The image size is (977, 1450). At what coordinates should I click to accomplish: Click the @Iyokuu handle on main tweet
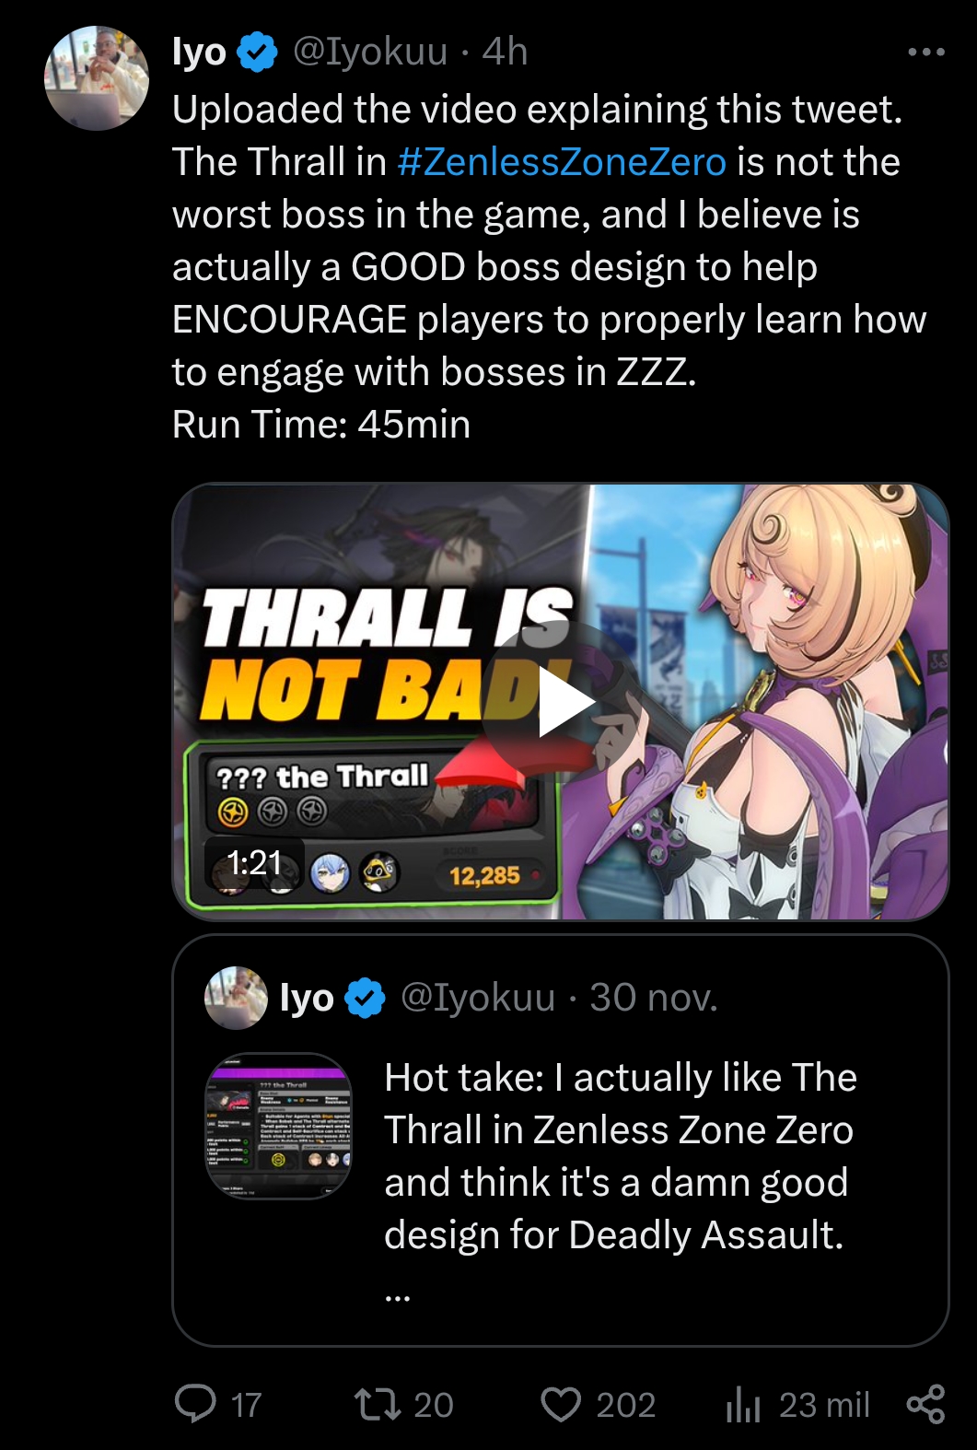(370, 53)
